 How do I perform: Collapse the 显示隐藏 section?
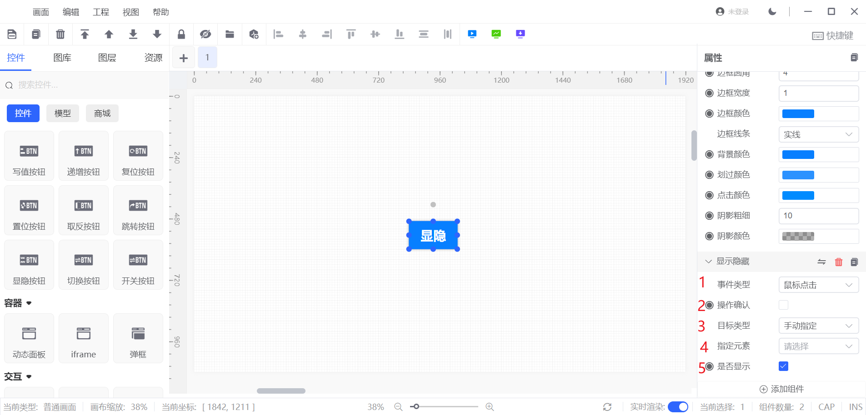708,262
